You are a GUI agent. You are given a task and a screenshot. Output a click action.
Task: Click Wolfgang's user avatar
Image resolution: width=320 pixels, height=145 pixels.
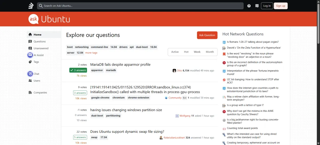click(x=177, y=116)
